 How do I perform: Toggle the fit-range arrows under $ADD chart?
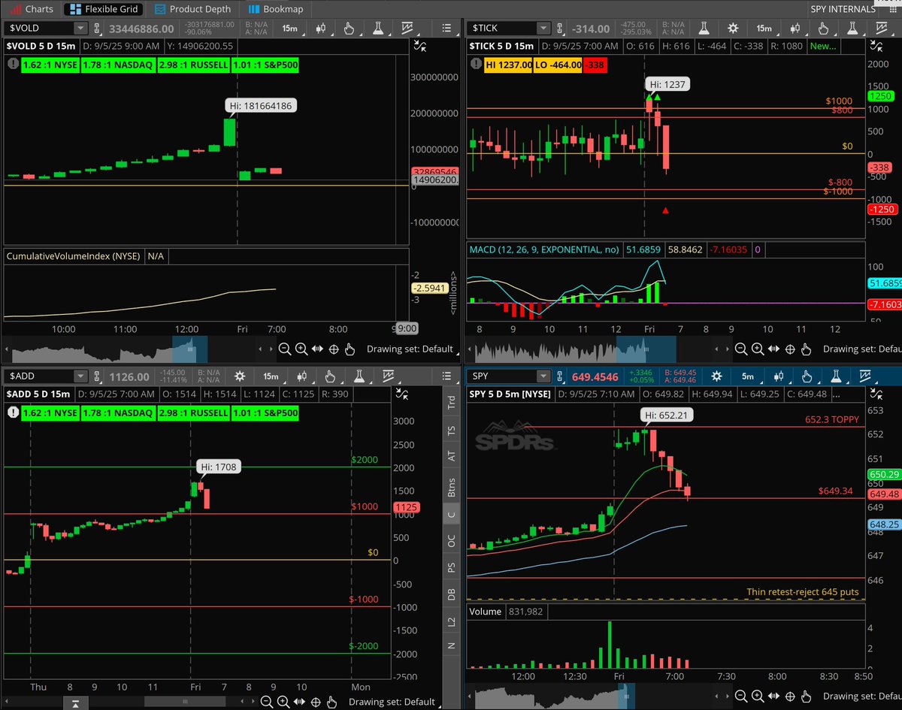[300, 702]
